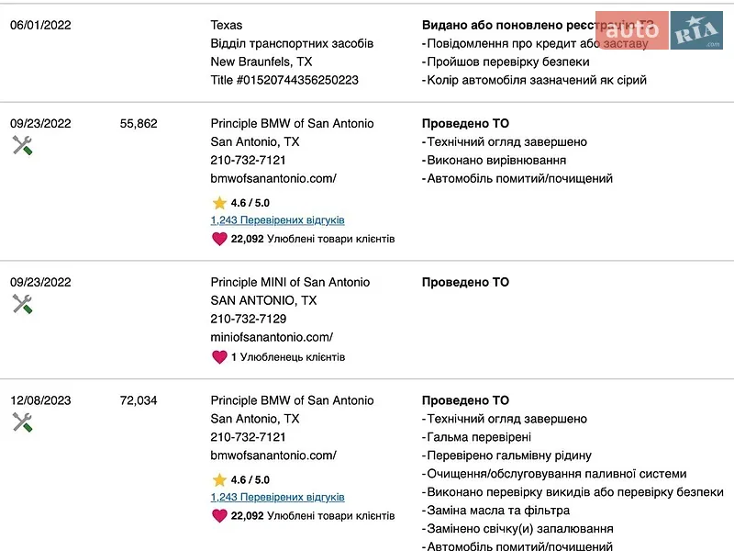This screenshot has height=551, width=734.
Task: Click the pink heart next to first 22,092
Action: (219, 239)
